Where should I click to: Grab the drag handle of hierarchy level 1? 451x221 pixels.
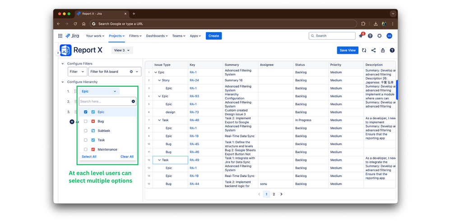click(75, 91)
